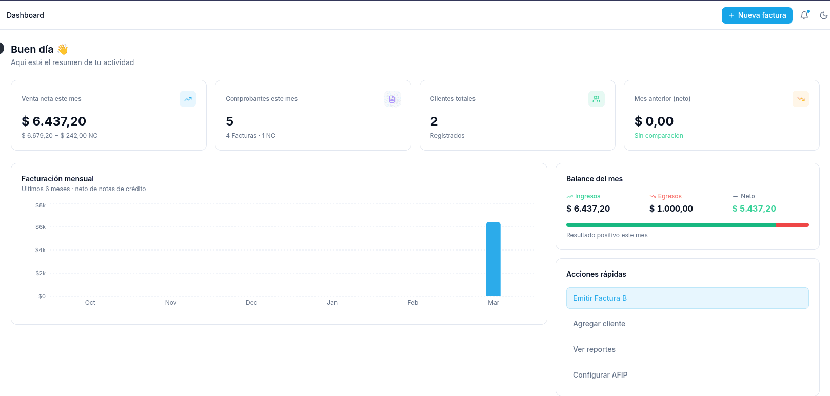
Task: Click the Dashboard title in header
Action: pos(25,15)
